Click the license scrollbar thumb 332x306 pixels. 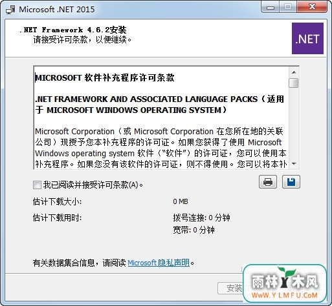pos(294,83)
